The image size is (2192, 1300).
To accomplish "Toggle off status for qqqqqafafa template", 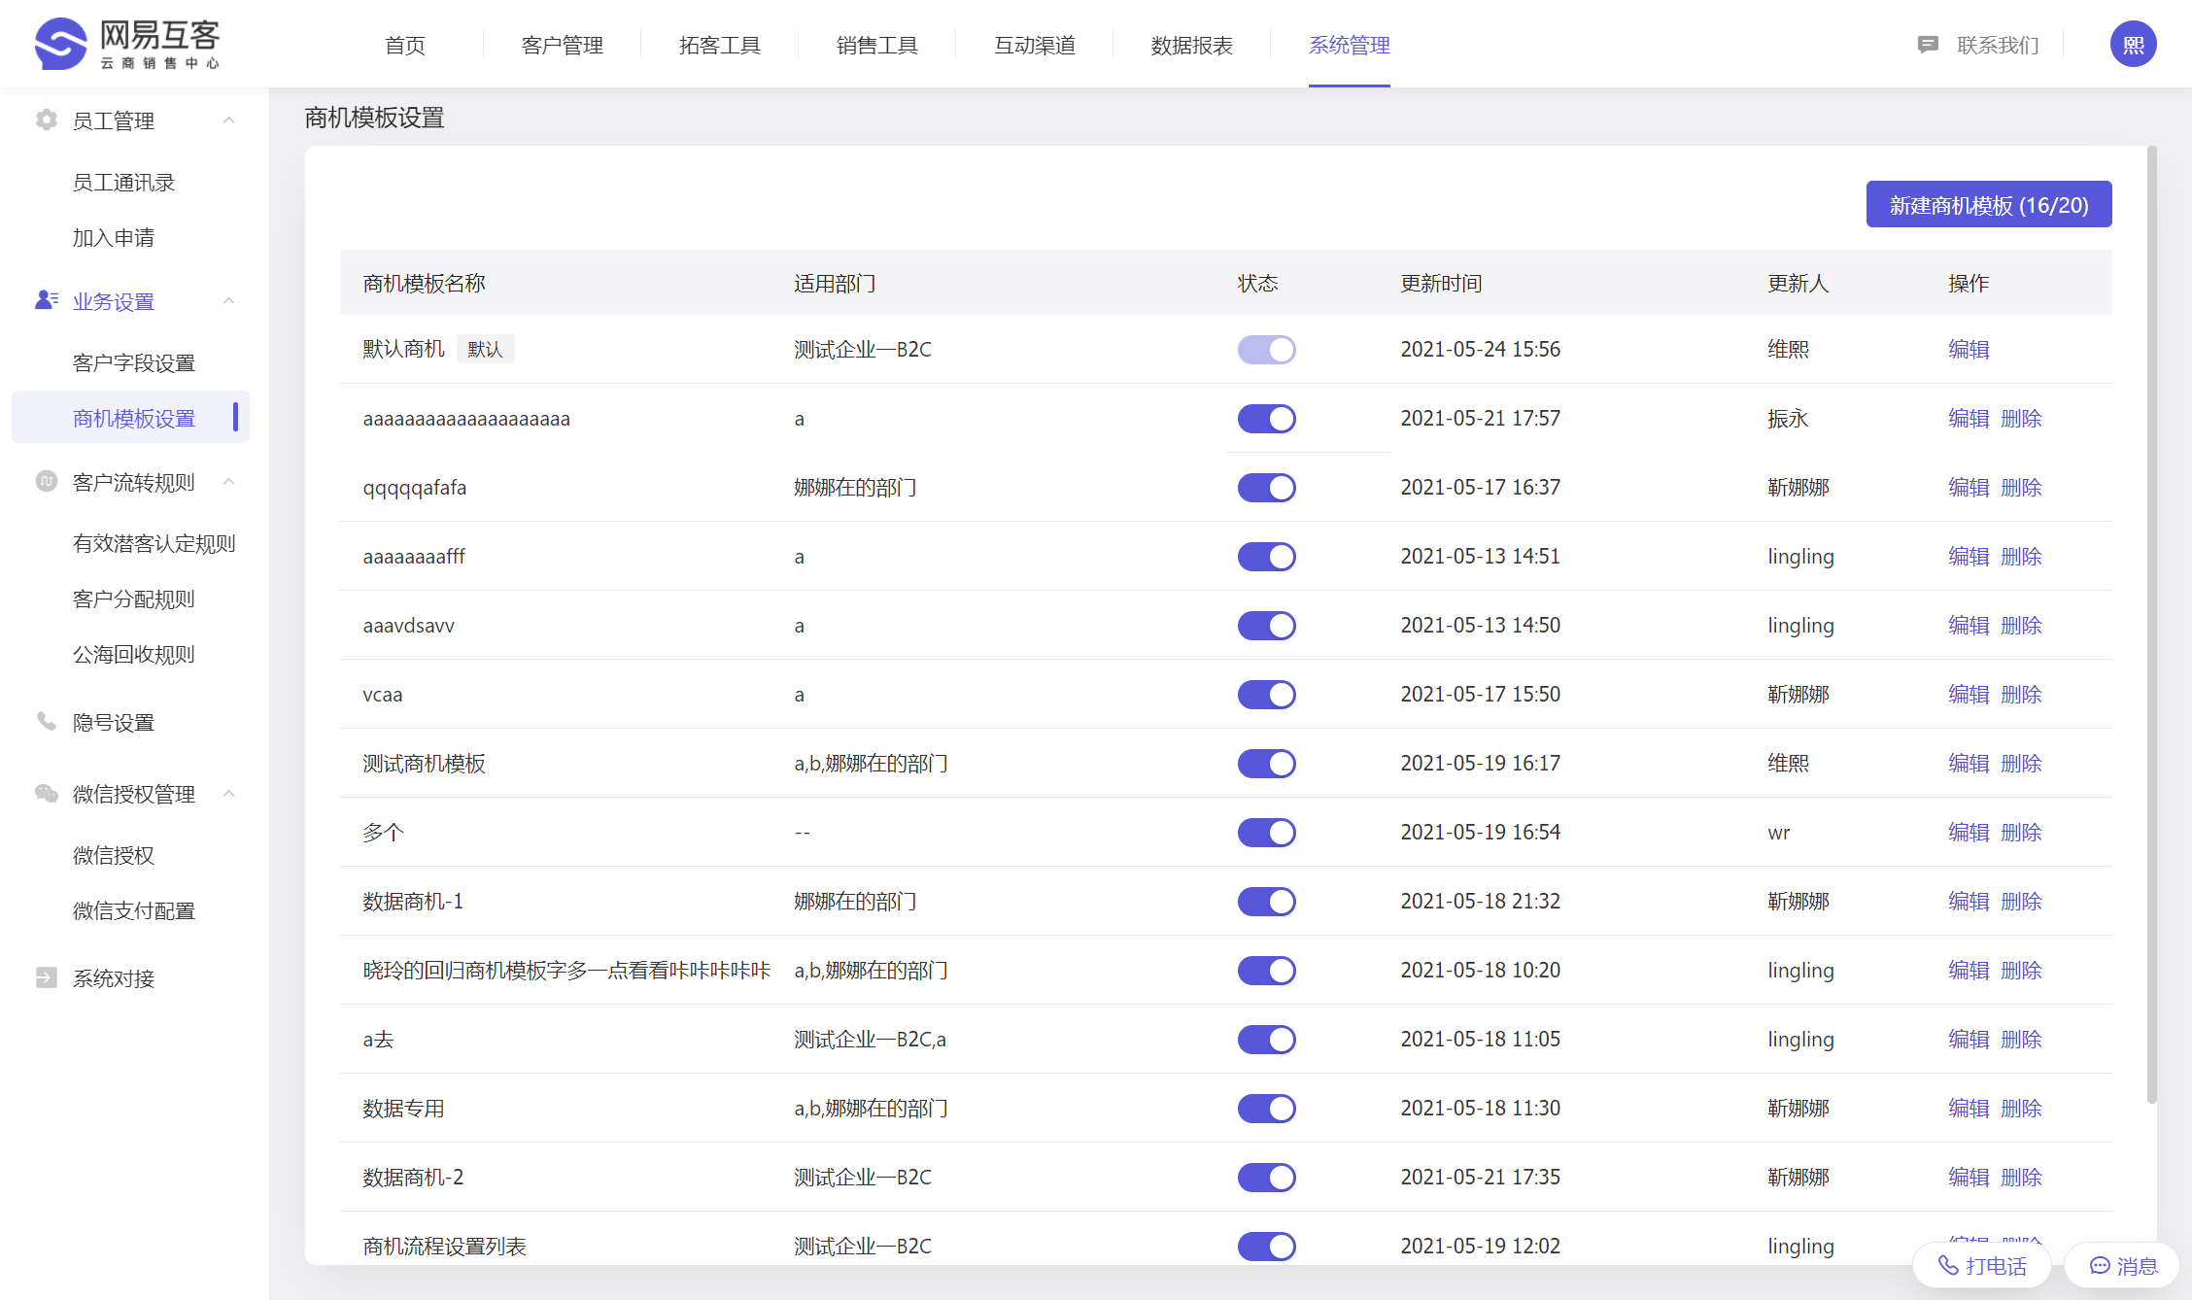I will [x=1266, y=488].
